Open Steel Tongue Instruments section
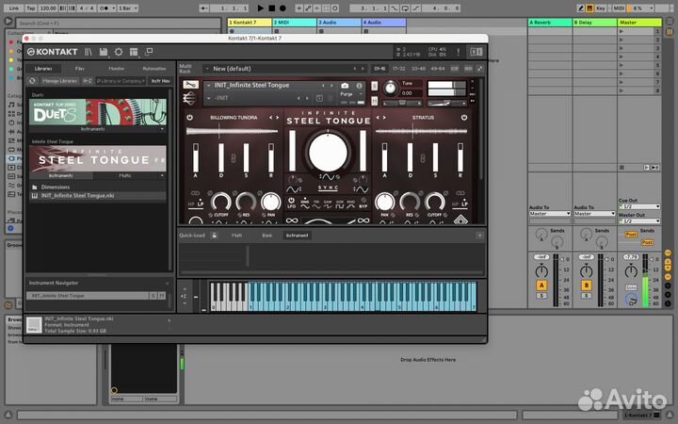This screenshot has height=424, width=678. click(x=61, y=175)
